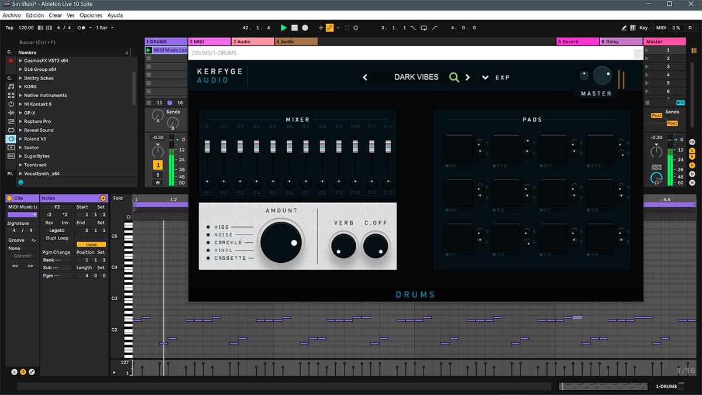This screenshot has width=702, height=395.
Task: Toggle the Fold button in the note editor
Action: click(x=118, y=198)
